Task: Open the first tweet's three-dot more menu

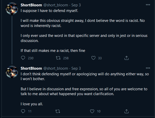Action: [x=148, y=5]
